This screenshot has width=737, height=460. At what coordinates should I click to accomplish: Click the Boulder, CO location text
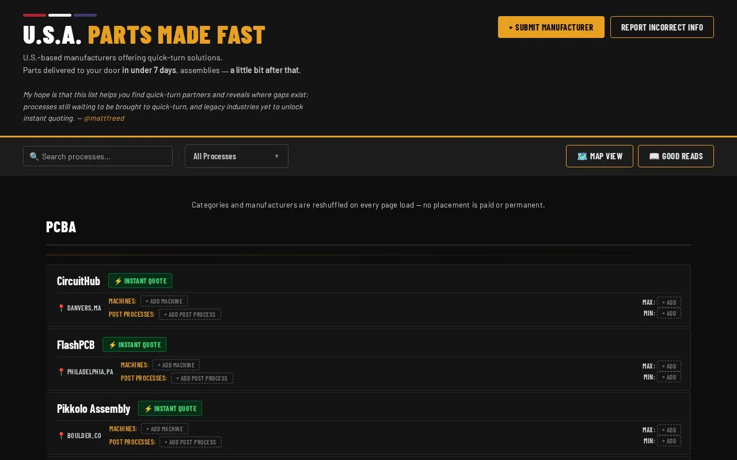(84, 436)
